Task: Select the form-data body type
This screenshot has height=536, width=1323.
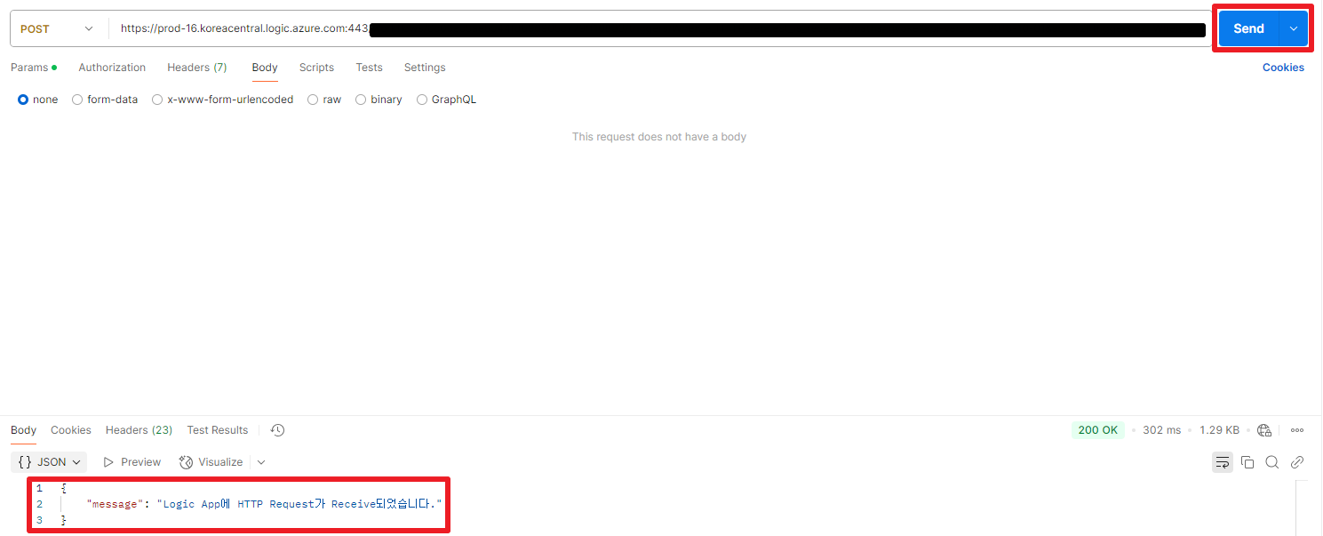Action: click(105, 100)
